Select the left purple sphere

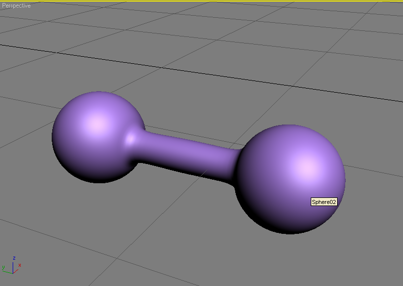point(98,137)
